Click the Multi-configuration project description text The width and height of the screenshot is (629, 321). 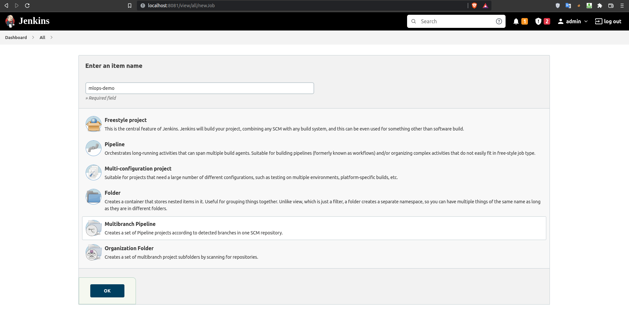[x=251, y=177]
